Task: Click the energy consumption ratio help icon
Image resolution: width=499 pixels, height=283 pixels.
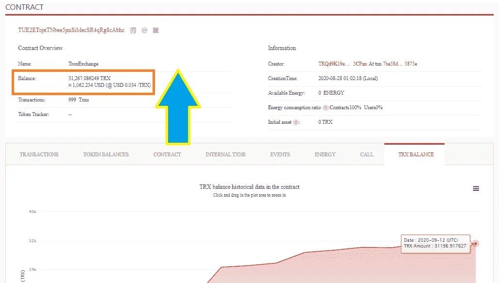Action: (325, 108)
